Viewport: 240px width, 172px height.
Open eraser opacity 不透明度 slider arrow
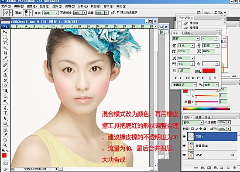pos(85,13)
